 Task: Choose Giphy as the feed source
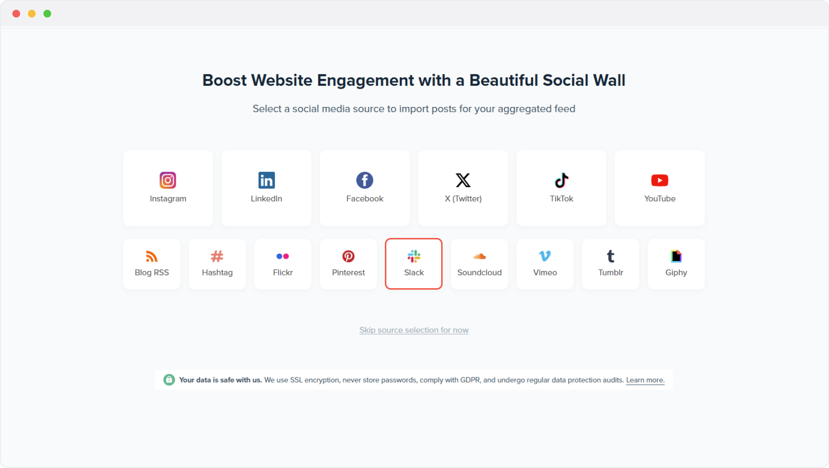point(676,264)
